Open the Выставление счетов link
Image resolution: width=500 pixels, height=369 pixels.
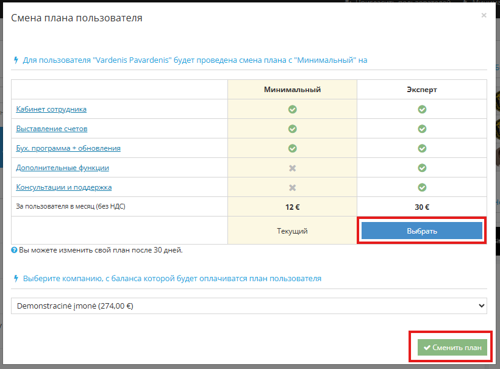[x=52, y=129]
